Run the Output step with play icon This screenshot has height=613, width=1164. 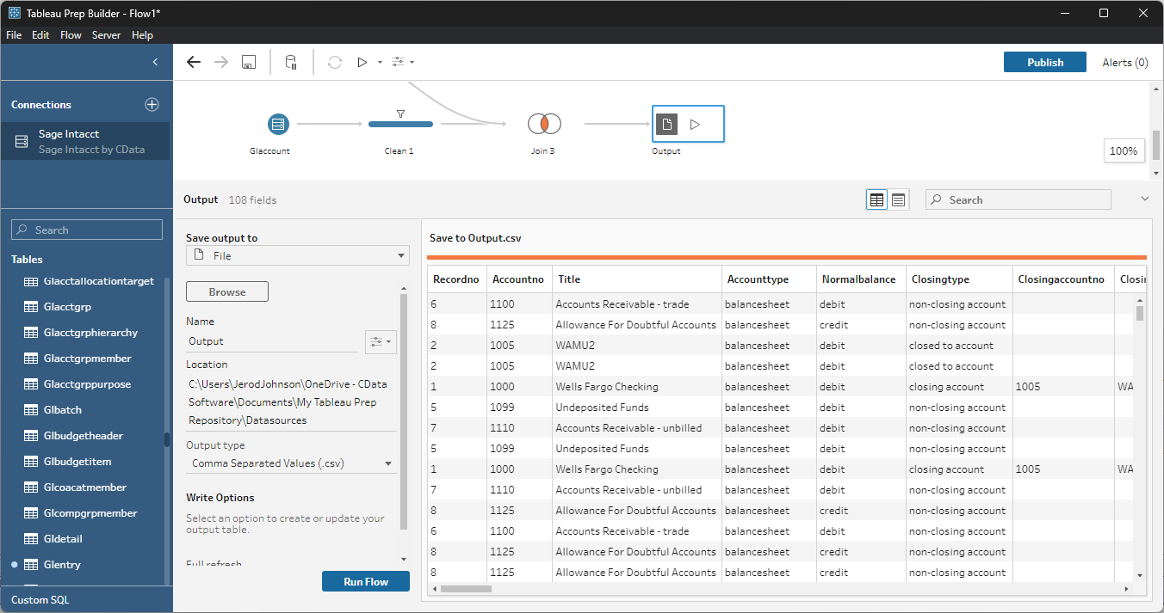coord(695,124)
